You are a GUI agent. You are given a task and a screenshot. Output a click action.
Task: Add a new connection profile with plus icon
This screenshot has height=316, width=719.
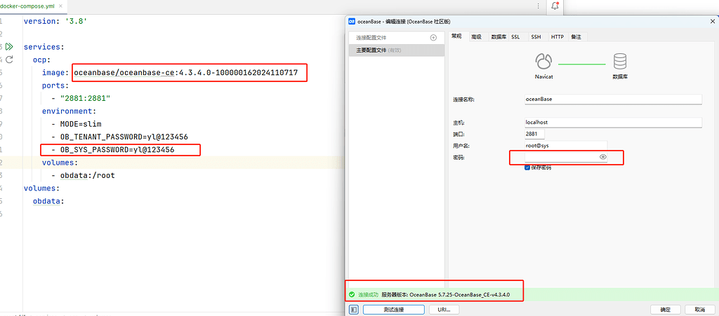tap(433, 37)
